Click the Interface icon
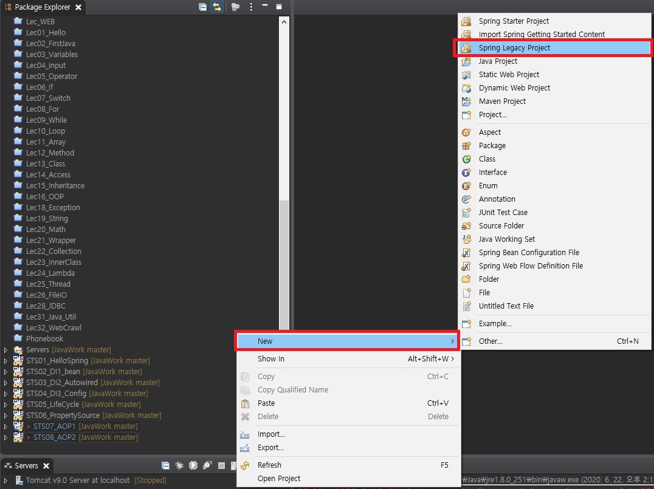Viewport: 654px width, 489px height. (466, 172)
